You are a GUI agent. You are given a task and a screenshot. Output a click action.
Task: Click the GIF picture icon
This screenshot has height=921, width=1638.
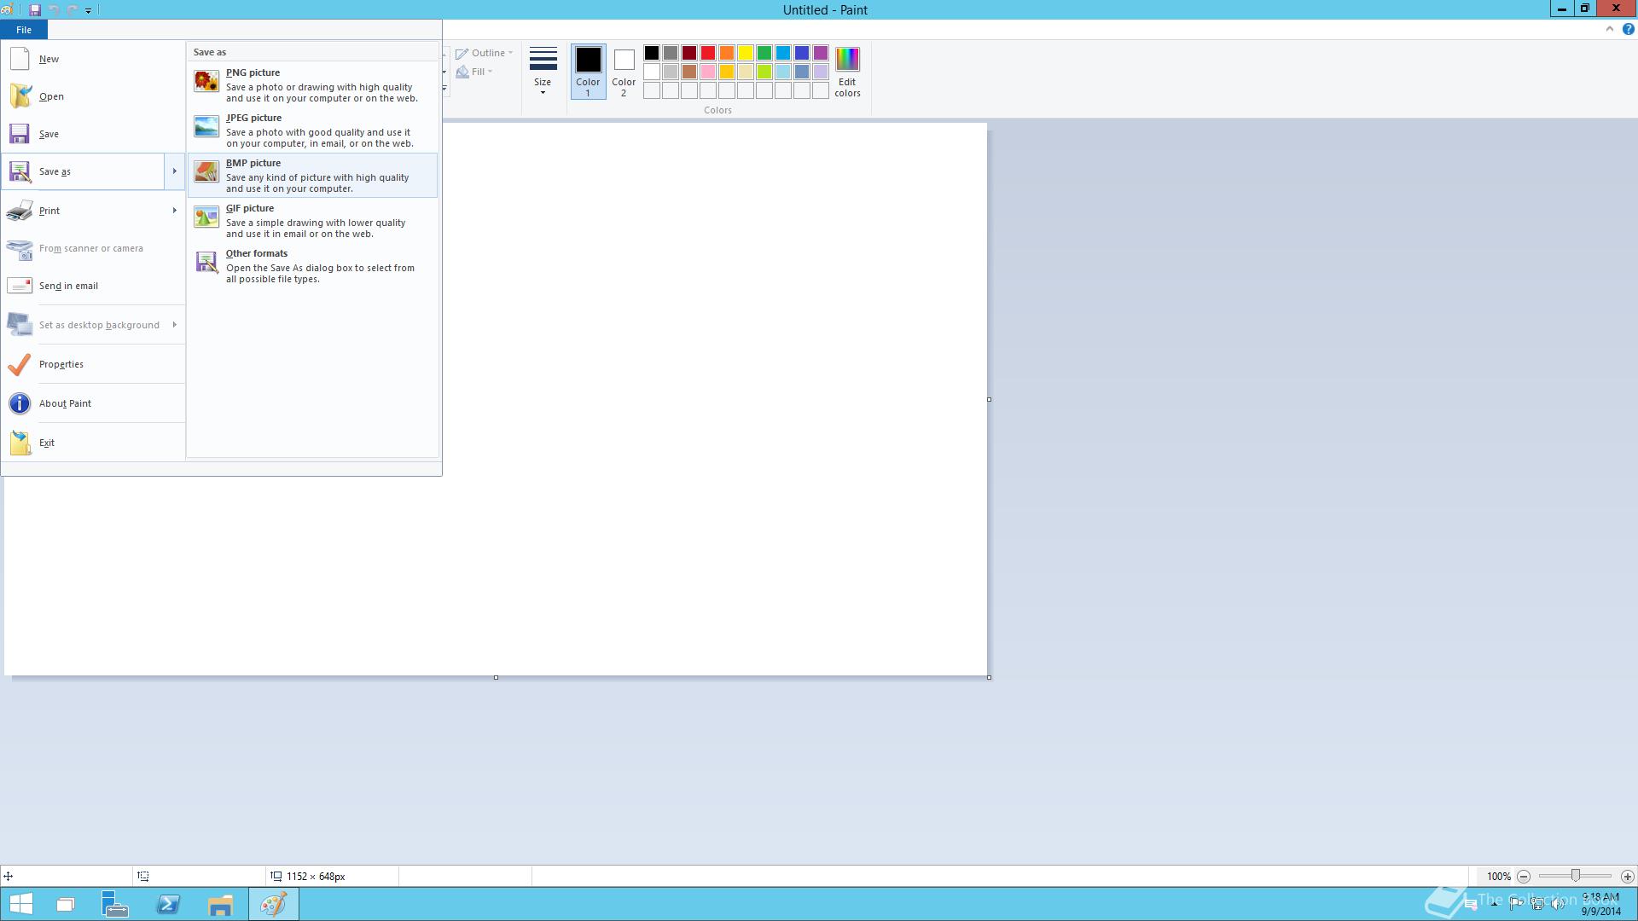click(206, 217)
